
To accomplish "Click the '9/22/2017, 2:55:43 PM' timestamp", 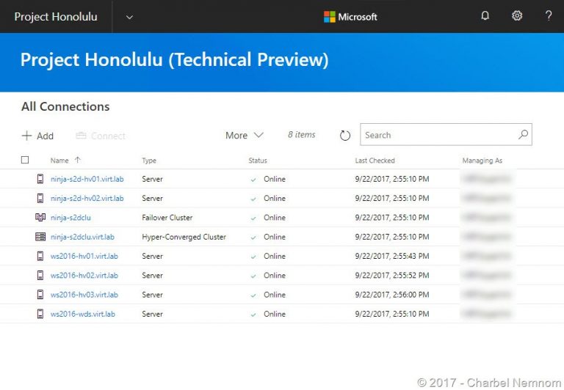I will pos(392,256).
